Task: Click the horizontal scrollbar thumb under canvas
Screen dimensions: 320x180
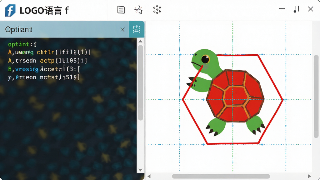Action: 221,176
